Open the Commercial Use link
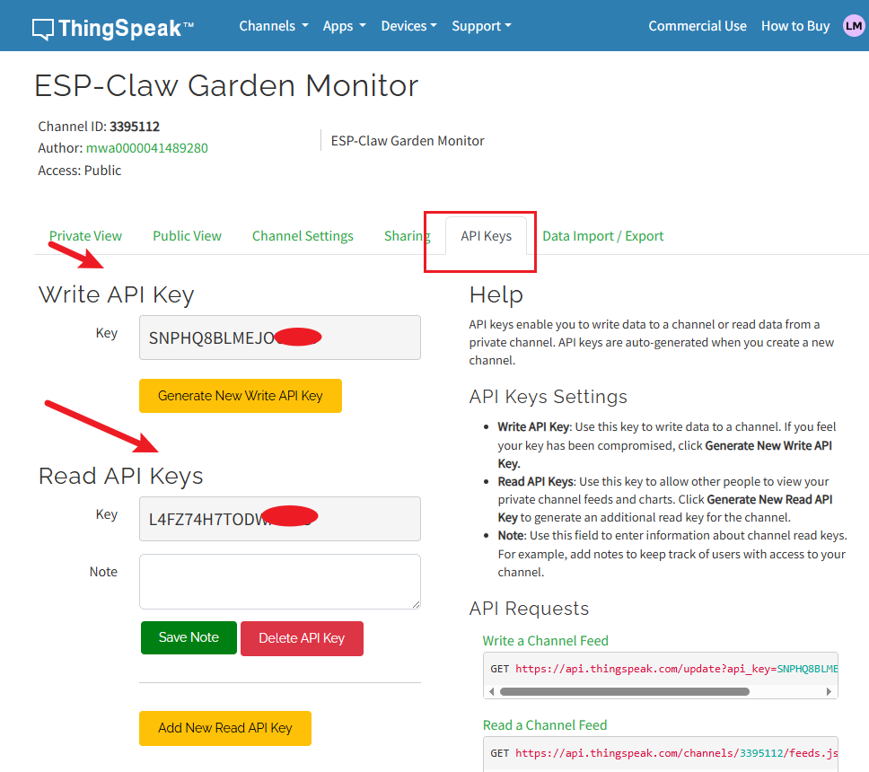869x772 pixels. click(x=698, y=26)
